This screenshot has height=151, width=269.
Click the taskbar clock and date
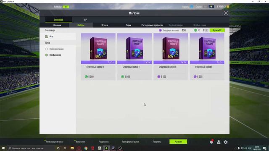click(257, 148)
